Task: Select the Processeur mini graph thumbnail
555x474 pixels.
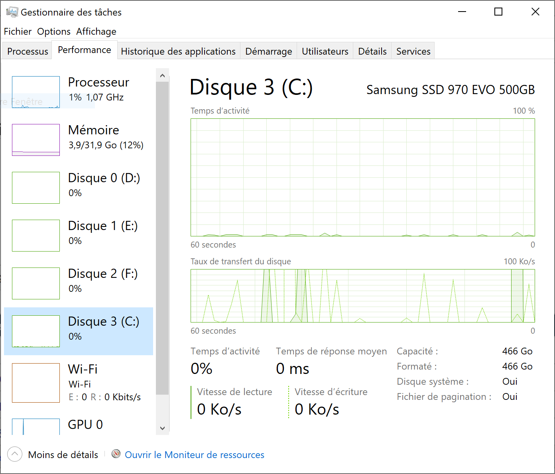Action: 36,92
